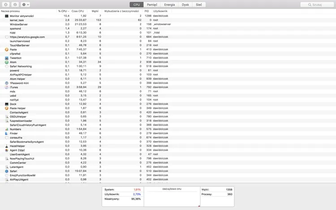Select the OSDUIHelper icon

7,117
